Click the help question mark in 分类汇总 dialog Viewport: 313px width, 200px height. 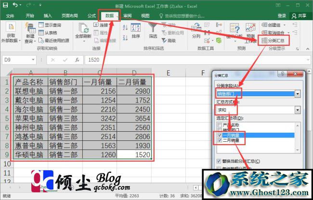coord(283,74)
